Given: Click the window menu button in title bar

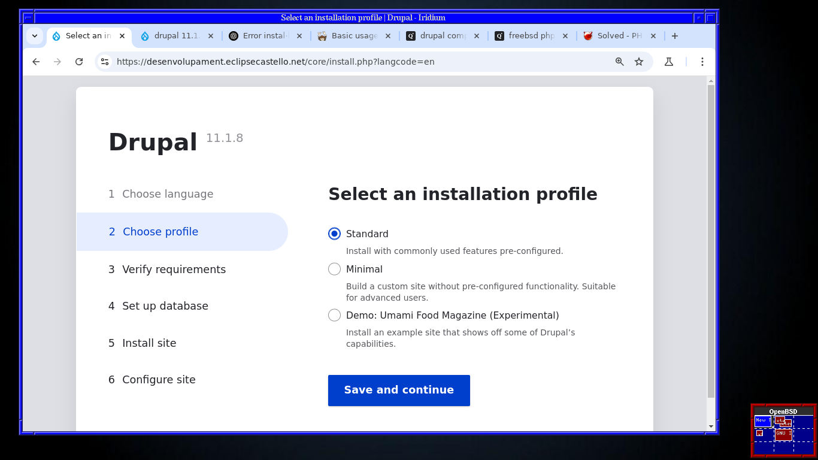Looking at the screenshot, I should point(28,18).
